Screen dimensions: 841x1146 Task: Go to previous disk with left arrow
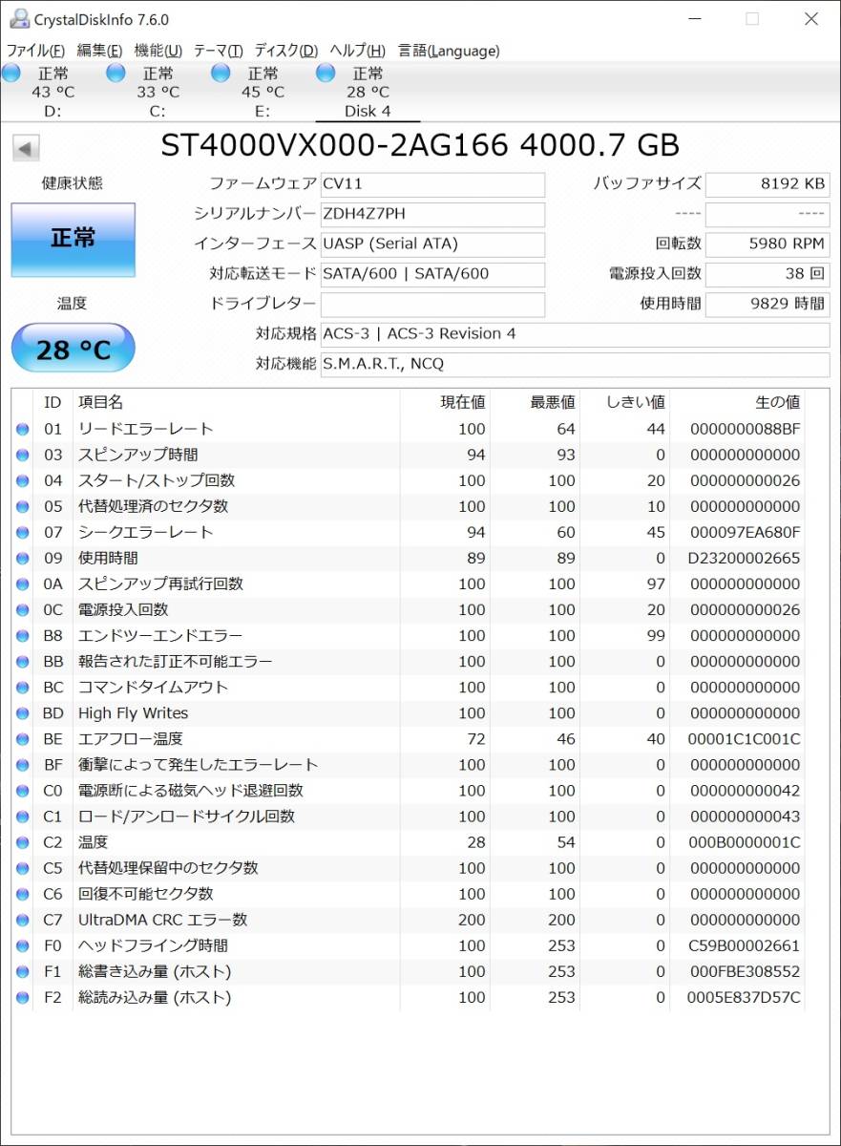click(26, 148)
